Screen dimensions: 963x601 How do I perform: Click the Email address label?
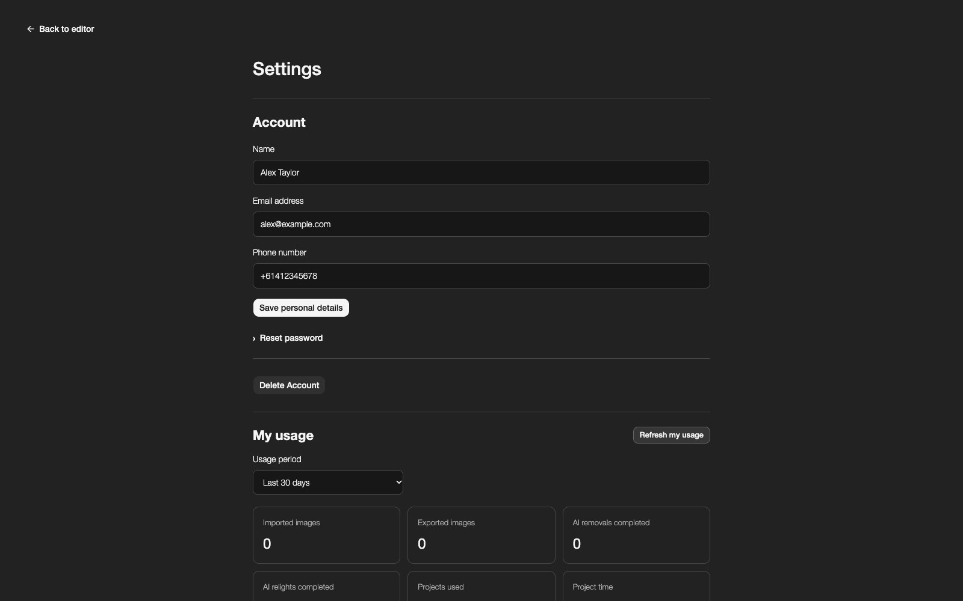[278, 201]
